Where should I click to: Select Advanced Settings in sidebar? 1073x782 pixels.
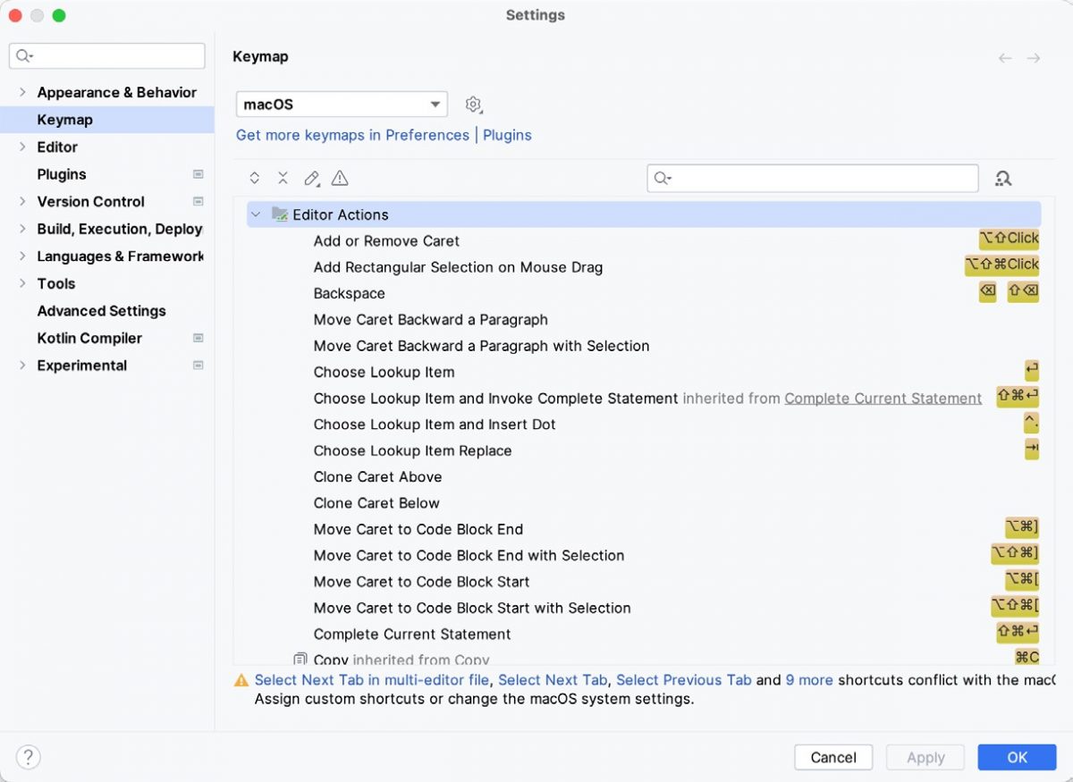click(101, 310)
